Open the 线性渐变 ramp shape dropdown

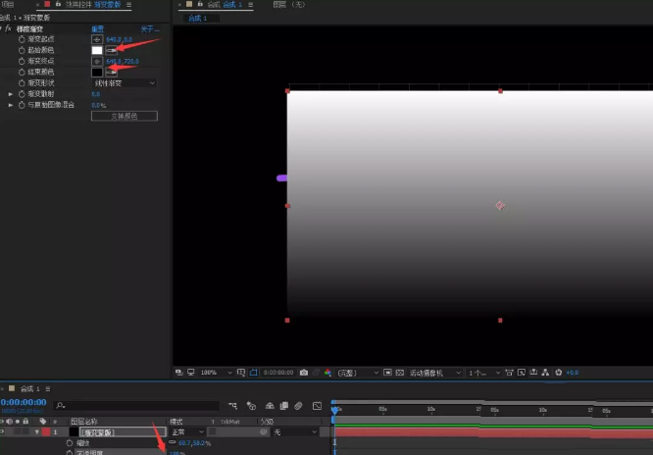click(x=125, y=83)
